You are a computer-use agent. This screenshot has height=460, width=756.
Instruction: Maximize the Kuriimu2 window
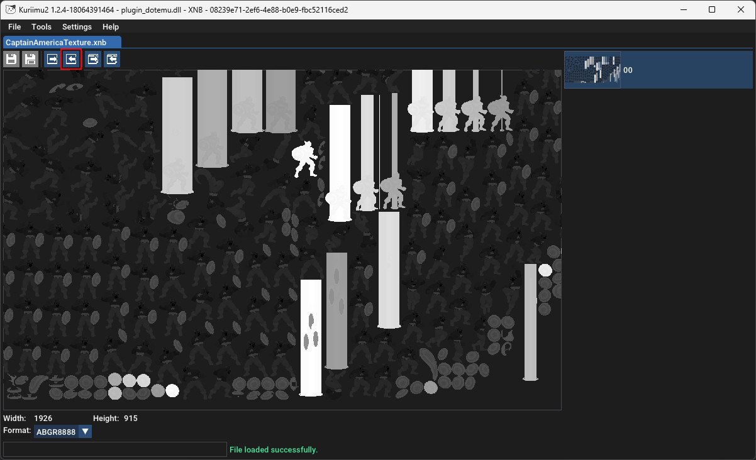click(x=712, y=10)
